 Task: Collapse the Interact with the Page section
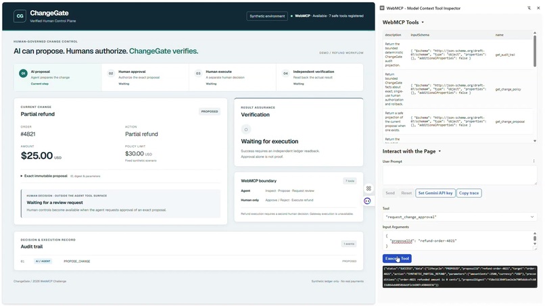pyautogui.click(x=412, y=151)
